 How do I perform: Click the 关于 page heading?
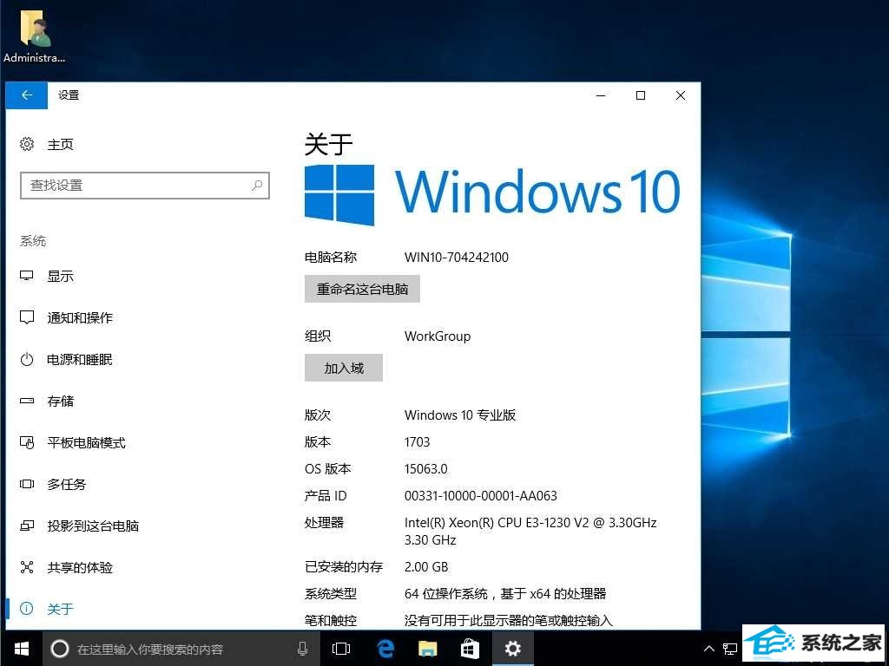click(x=328, y=145)
